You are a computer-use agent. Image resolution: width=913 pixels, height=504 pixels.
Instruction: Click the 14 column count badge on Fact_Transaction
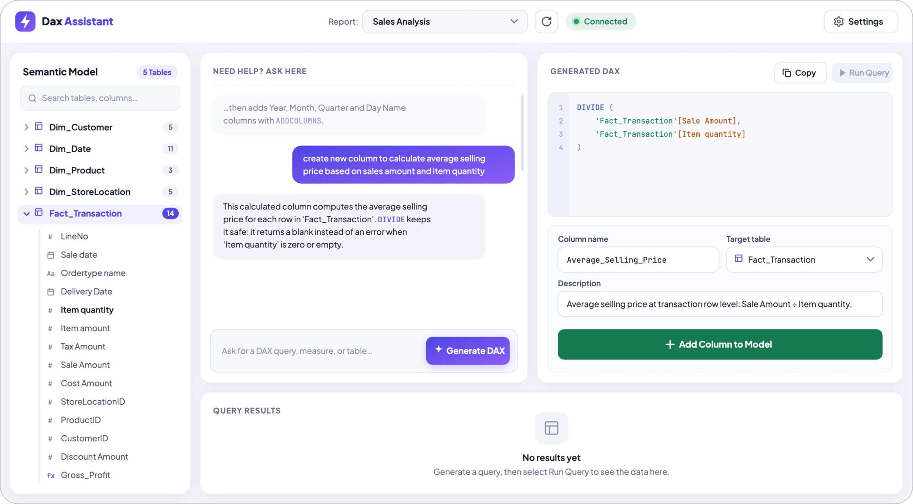point(170,213)
